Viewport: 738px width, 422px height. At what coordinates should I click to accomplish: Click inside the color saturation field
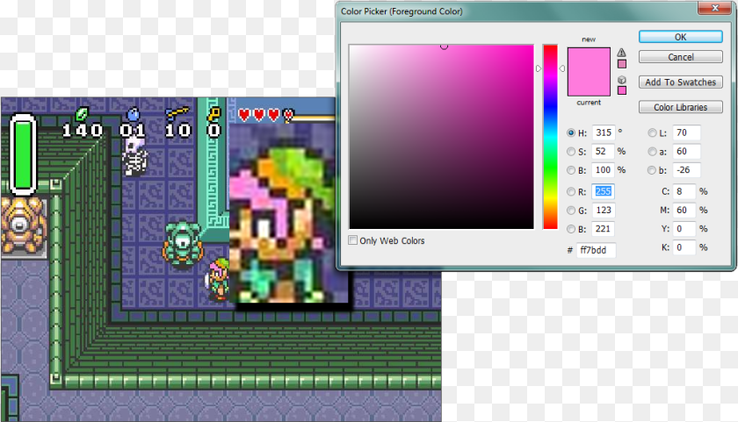coord(441,137)
